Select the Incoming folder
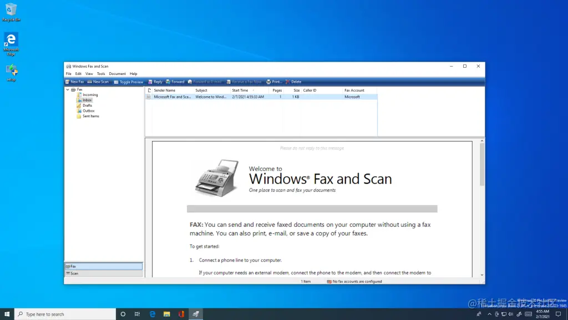 click(x=87, y=95)
